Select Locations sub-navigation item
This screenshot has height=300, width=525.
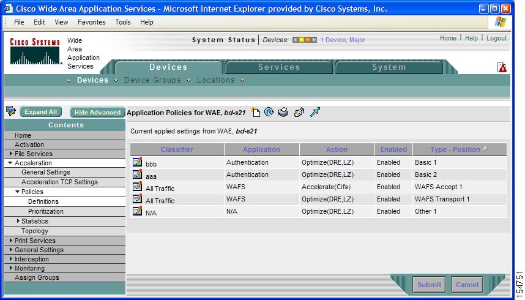coord(215,80)
